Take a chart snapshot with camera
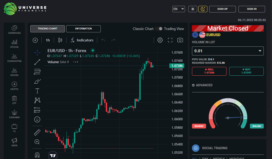The height and width of the screenshot is (159, 272). [180, 40]
